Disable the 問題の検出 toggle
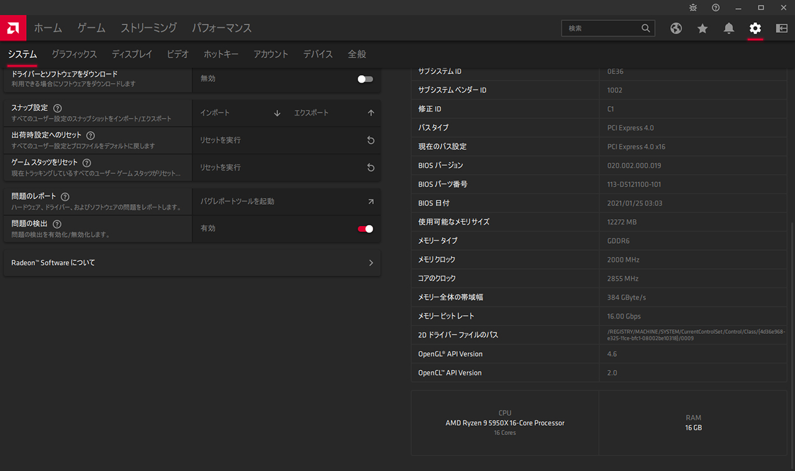The image size is (795, 471). click(365, 228)
